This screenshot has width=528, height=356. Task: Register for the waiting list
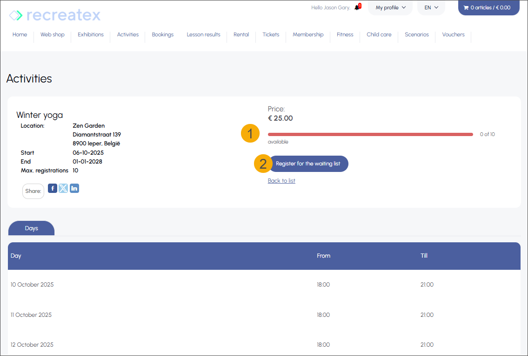click(308, 164)
